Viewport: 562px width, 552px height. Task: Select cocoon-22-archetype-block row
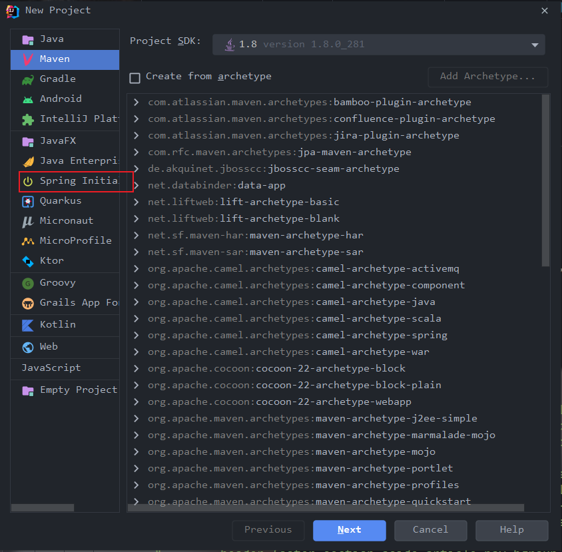(x=335, y=369)
